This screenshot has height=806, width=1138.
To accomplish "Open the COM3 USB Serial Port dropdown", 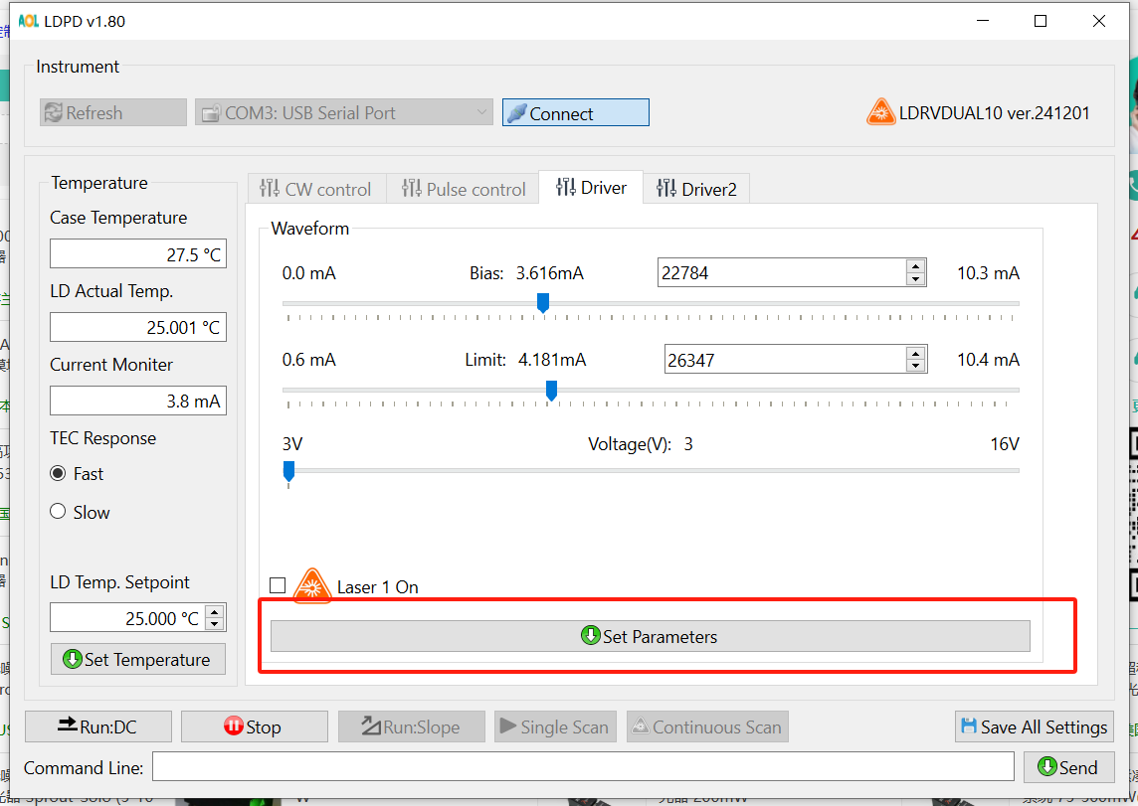I will coord(344,113).
